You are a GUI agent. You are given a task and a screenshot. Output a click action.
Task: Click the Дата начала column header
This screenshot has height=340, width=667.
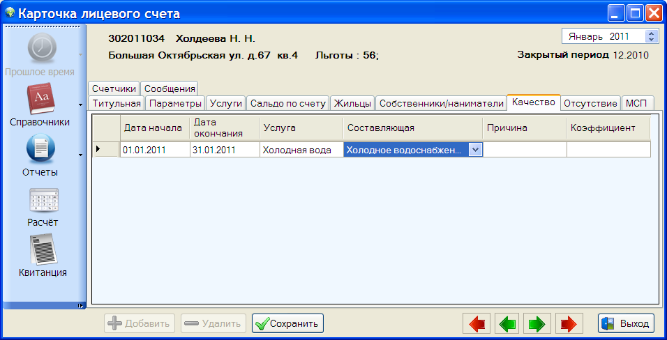click(x=155, y=128)
